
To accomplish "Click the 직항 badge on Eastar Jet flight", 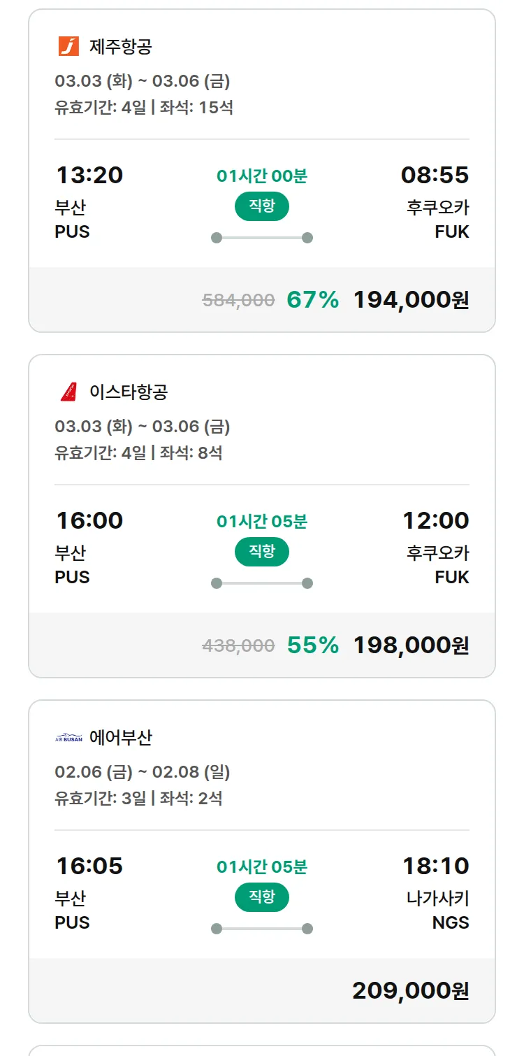I will click(261, 552).
